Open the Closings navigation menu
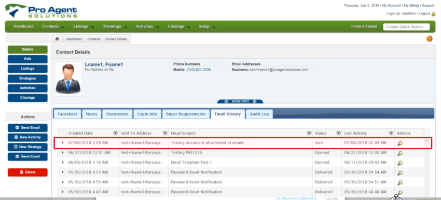Viewport: 441px width, 200px height. tap(179, 26)
